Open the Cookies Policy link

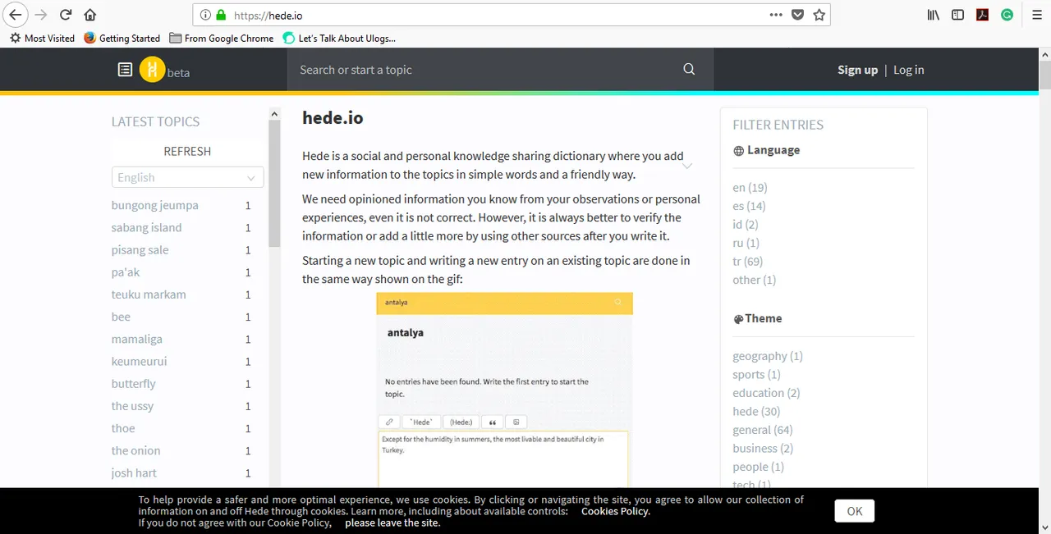pos(616,511)
